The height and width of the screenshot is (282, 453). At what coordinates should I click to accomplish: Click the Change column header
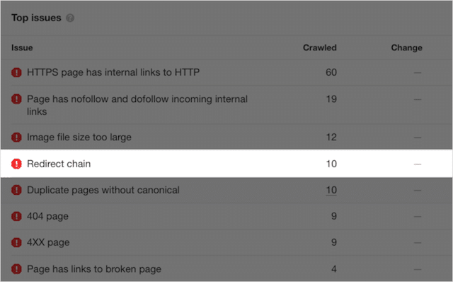tap(407, 47)
